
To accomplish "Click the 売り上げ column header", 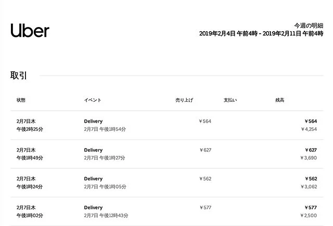I will [x=183, y=100].
